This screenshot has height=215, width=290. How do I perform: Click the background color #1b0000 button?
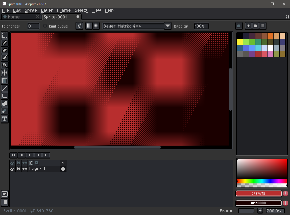tap(259, 203)
